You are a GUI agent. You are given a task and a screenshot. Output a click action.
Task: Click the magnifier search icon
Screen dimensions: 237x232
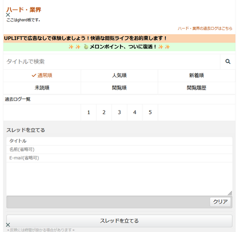[228, 62]
